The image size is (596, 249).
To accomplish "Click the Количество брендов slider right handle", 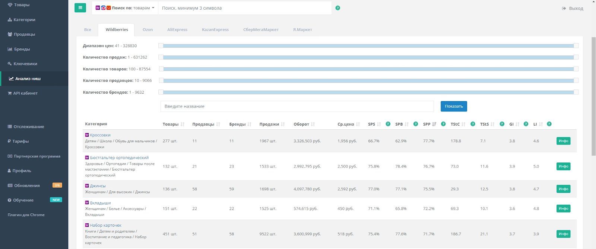I will (x=576, y=92).
